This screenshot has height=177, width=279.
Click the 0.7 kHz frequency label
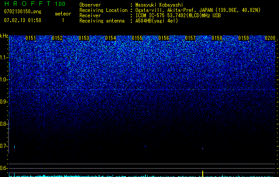pos(4,146)
